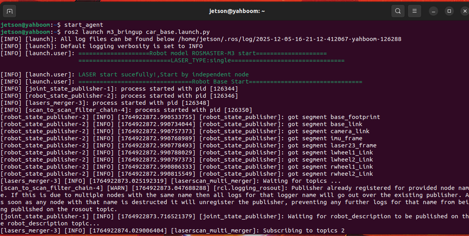Close the terminal window
Image resolution: width=469 pixels, height=236 pixels.
click(465, 11)
